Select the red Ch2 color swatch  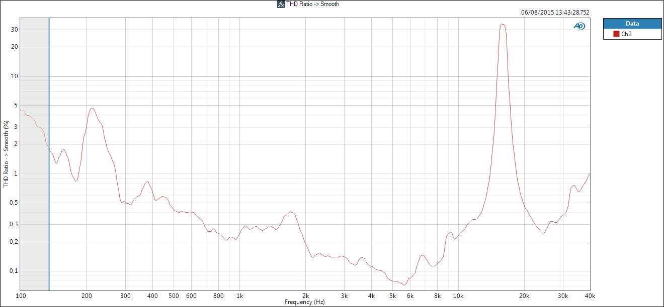tap(616, 34)
